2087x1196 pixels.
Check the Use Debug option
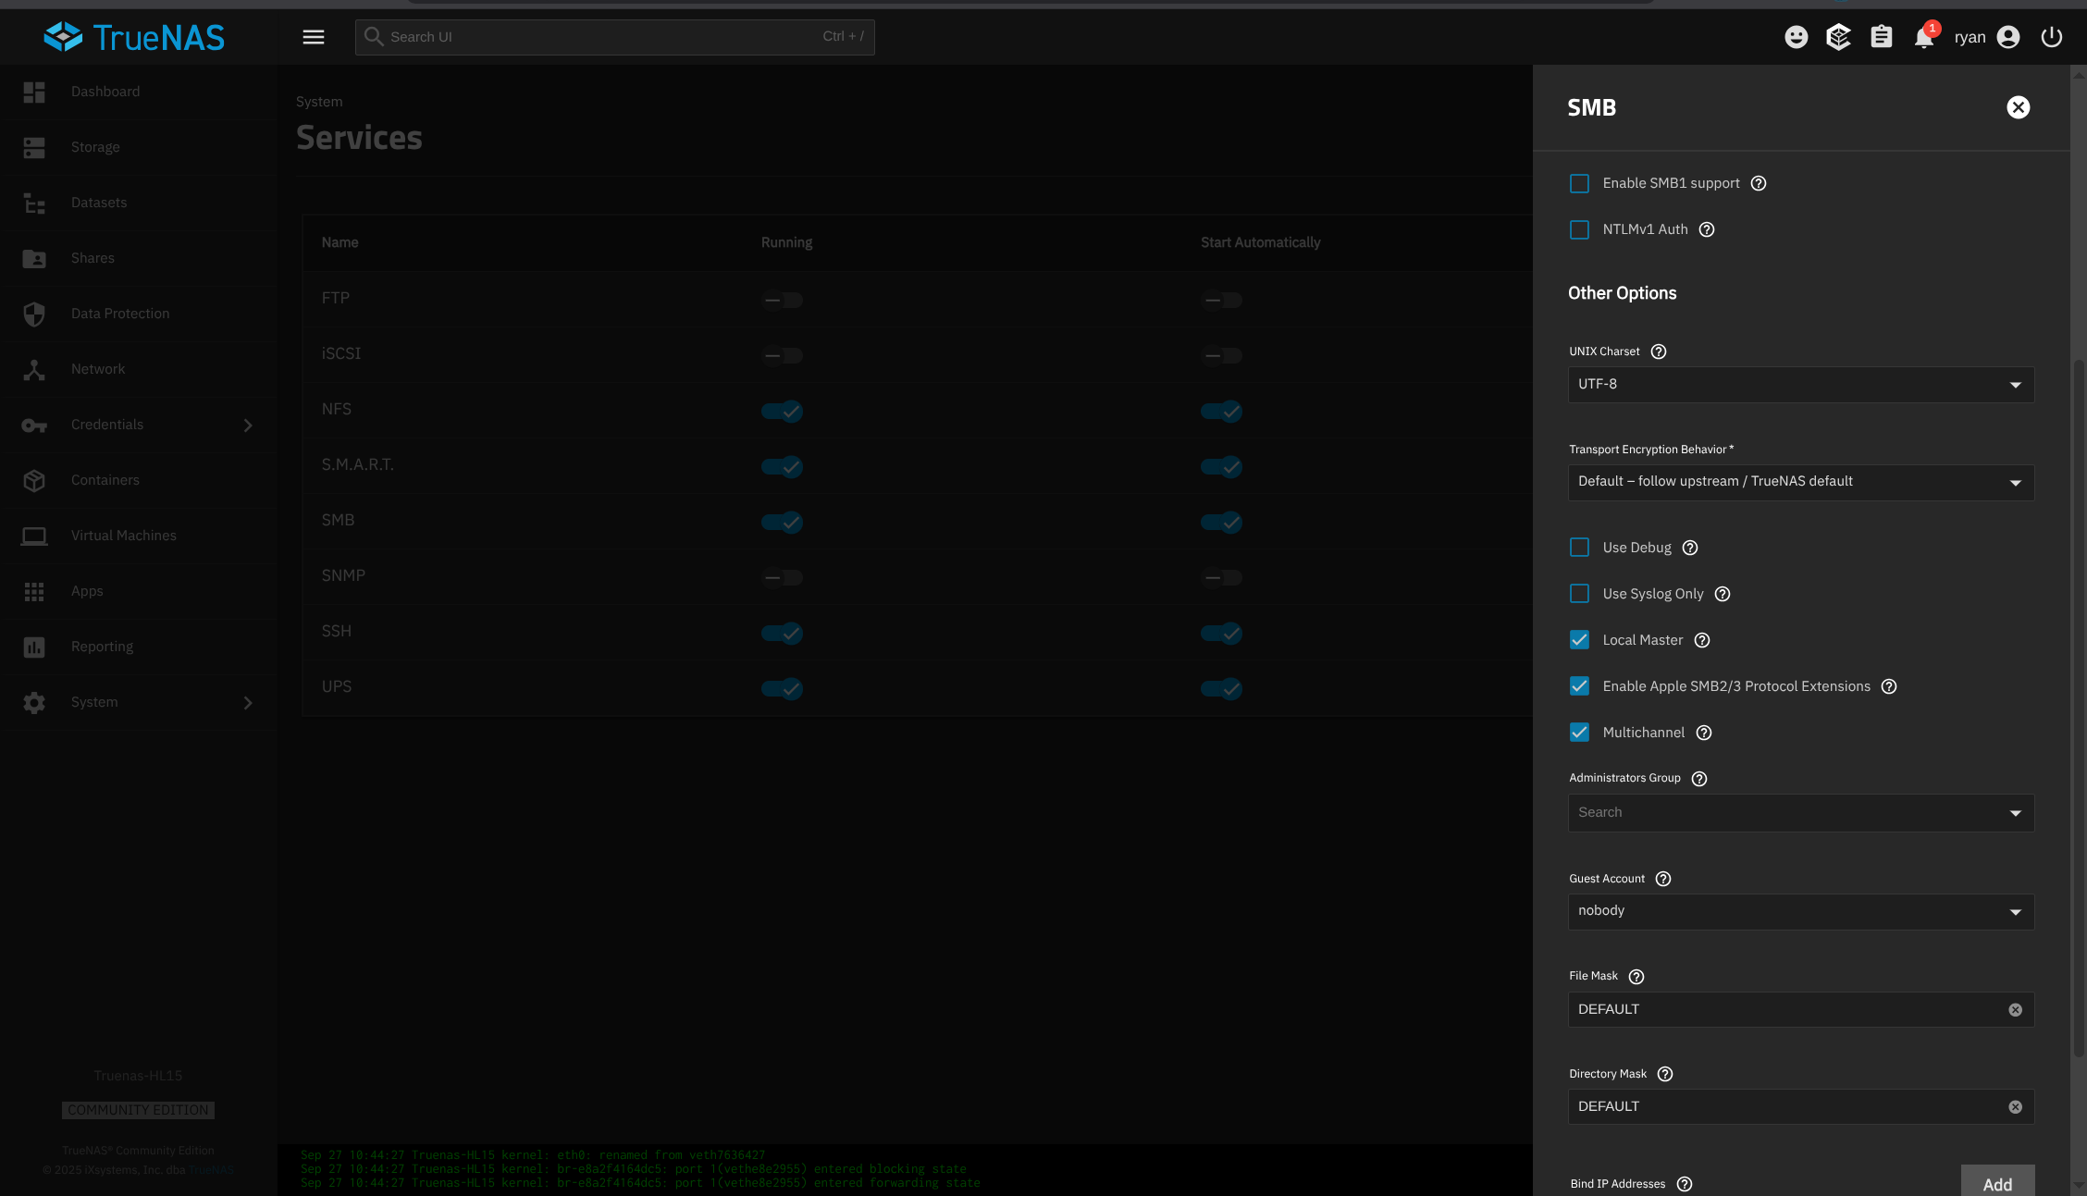tap(1579, 548)
